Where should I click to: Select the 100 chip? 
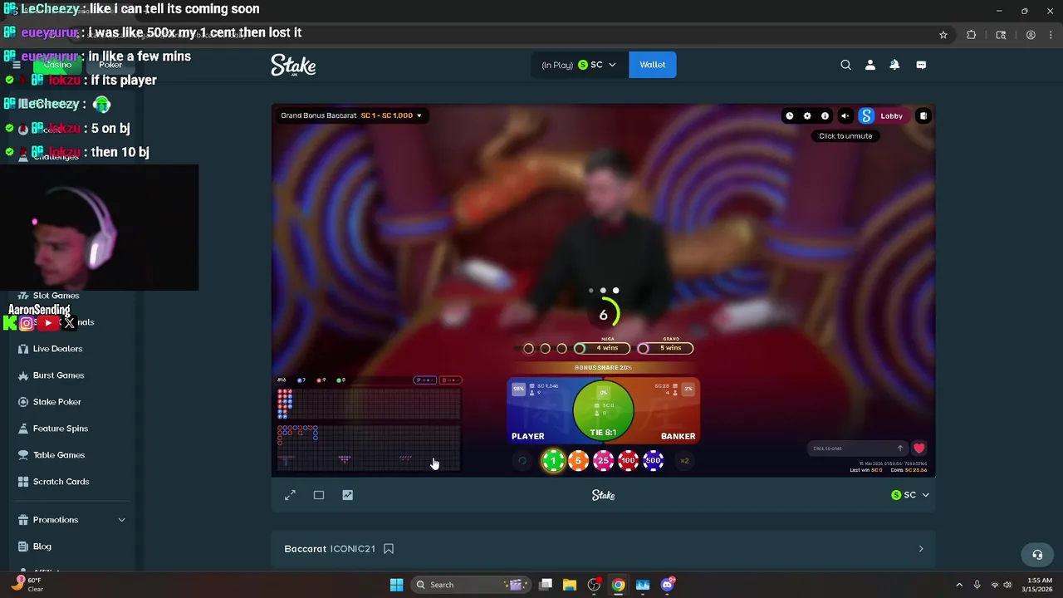point(628,461)
